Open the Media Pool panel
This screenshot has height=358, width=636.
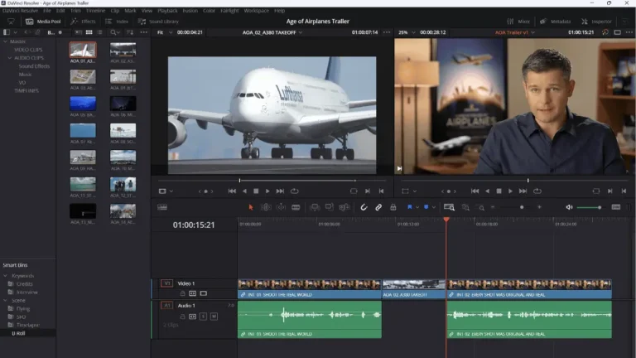(x=43, y=22)
